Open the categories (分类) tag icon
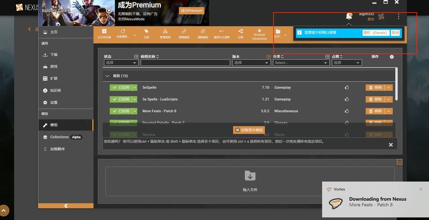 [x=146, y=31]
